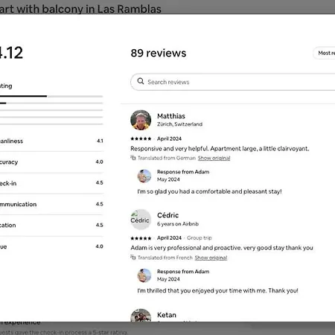335x335 pixels.
Task: Click the Matthias reviewer name
Action: pos(171,116)
